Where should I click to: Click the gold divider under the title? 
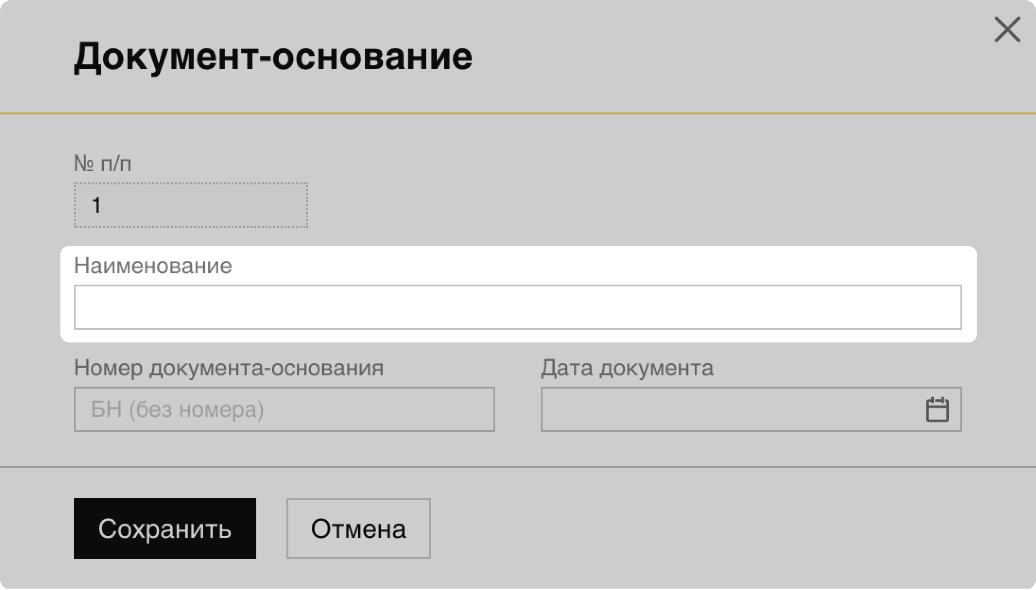[518, 113]
